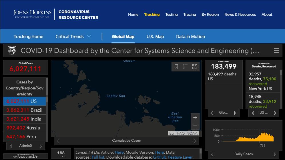Screen dimensions: 285x160
Task: Zoom out on the map
Action: 195,125
